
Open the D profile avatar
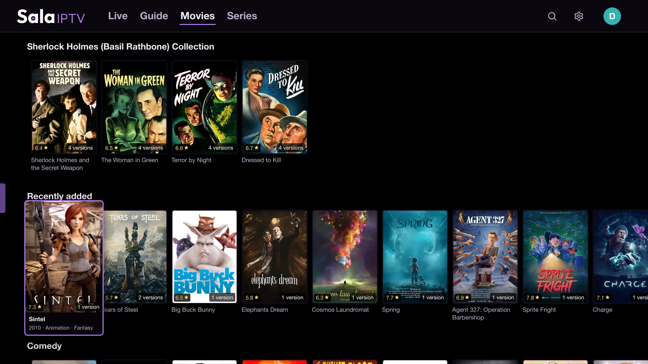612,16
